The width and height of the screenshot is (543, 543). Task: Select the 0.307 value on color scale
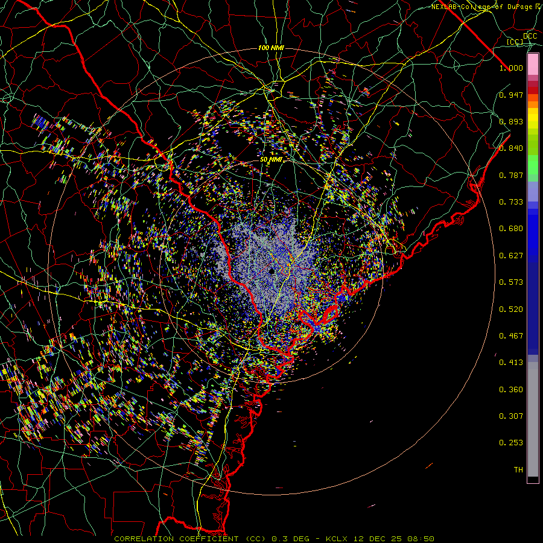click(511, 416)
